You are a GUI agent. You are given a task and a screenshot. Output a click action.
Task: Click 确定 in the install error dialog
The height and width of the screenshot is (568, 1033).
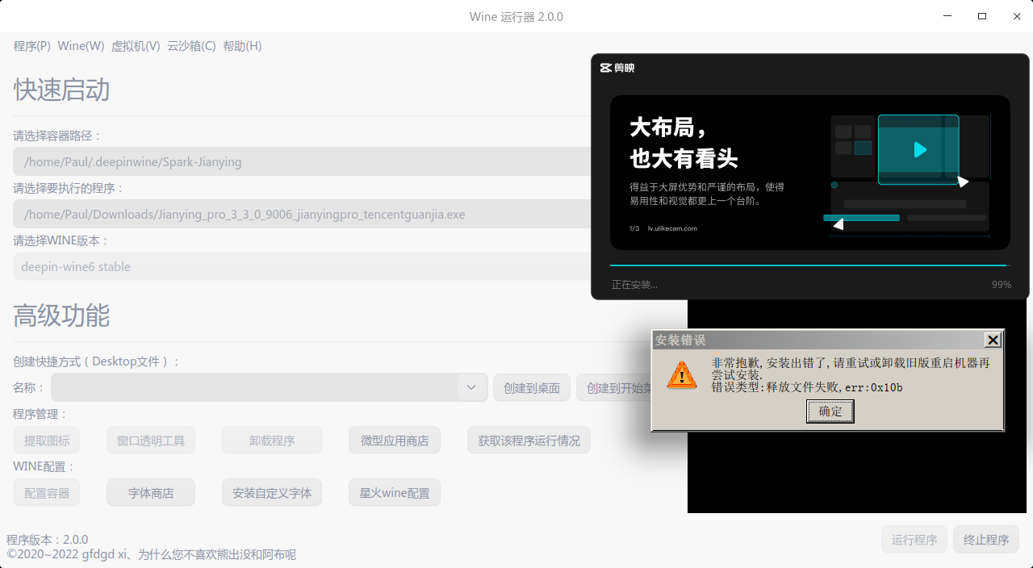coord(830,411)
